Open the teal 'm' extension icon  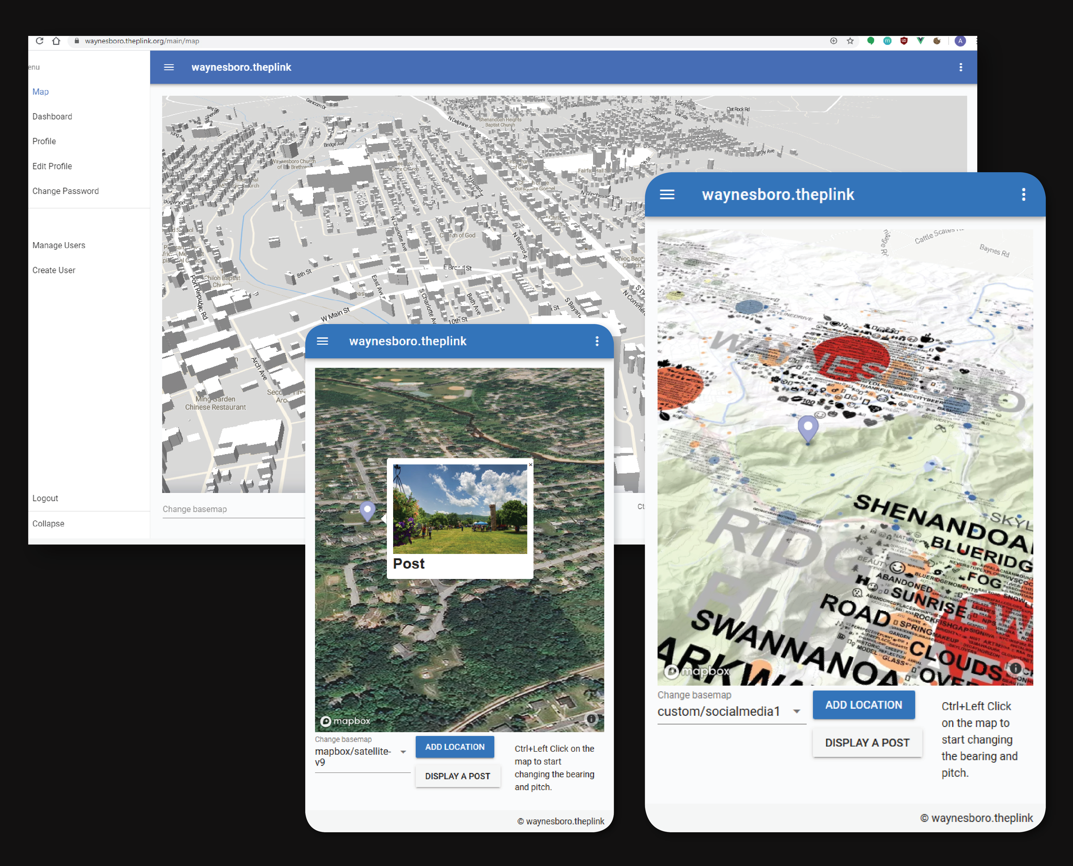[x=887, y=41]
